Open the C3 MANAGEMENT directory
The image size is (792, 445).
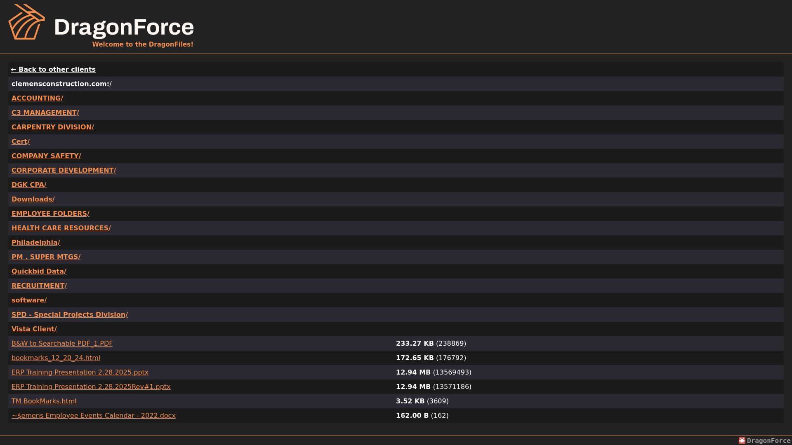45,112
